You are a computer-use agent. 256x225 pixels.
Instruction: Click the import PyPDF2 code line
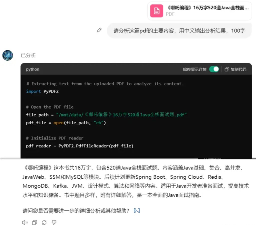click(x=42, y=91)
